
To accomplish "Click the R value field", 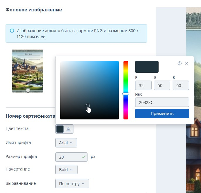I will coord(143,85).
